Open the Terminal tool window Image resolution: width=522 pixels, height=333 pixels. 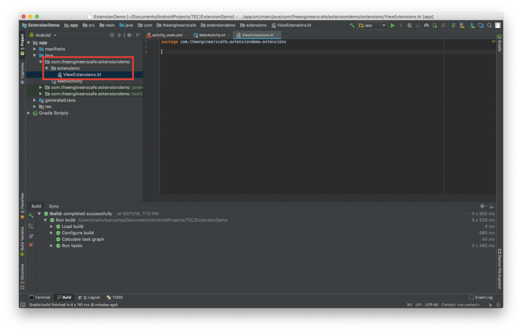pos(40,297)
